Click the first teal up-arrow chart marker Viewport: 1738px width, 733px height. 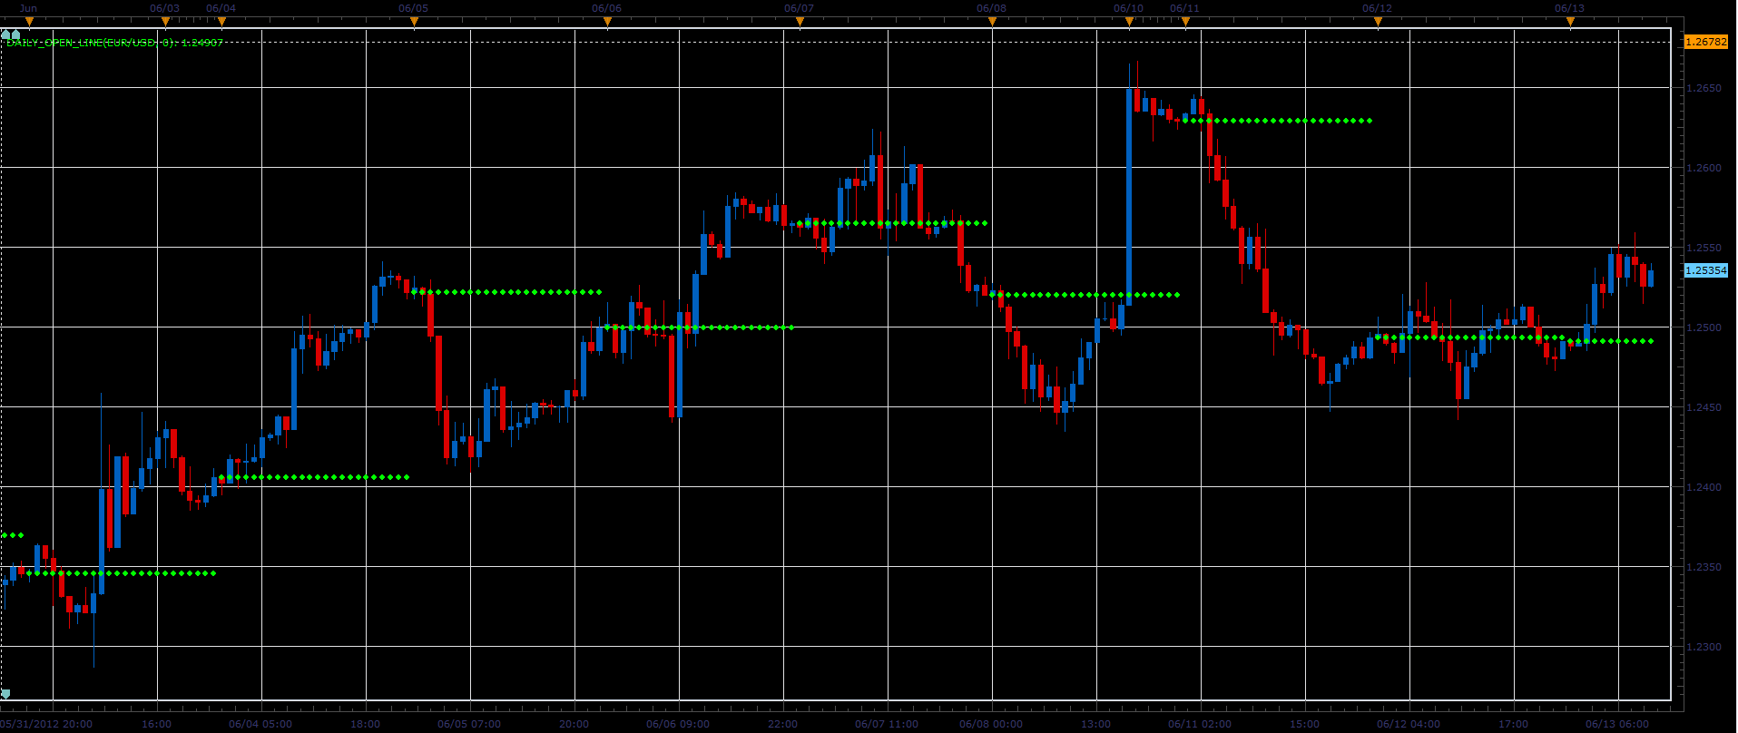click(5, 35)
